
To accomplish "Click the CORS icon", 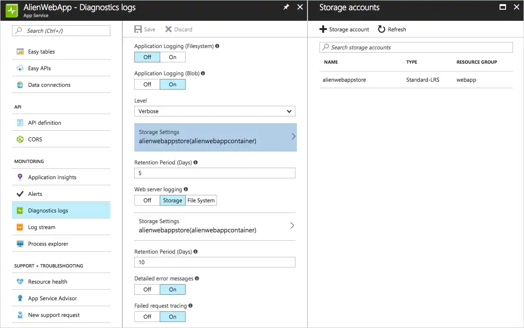I will (20, 140).
